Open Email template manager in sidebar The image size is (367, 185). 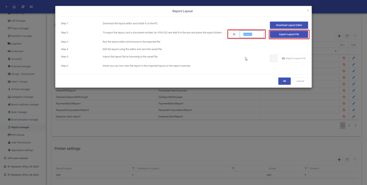[24, 119]
